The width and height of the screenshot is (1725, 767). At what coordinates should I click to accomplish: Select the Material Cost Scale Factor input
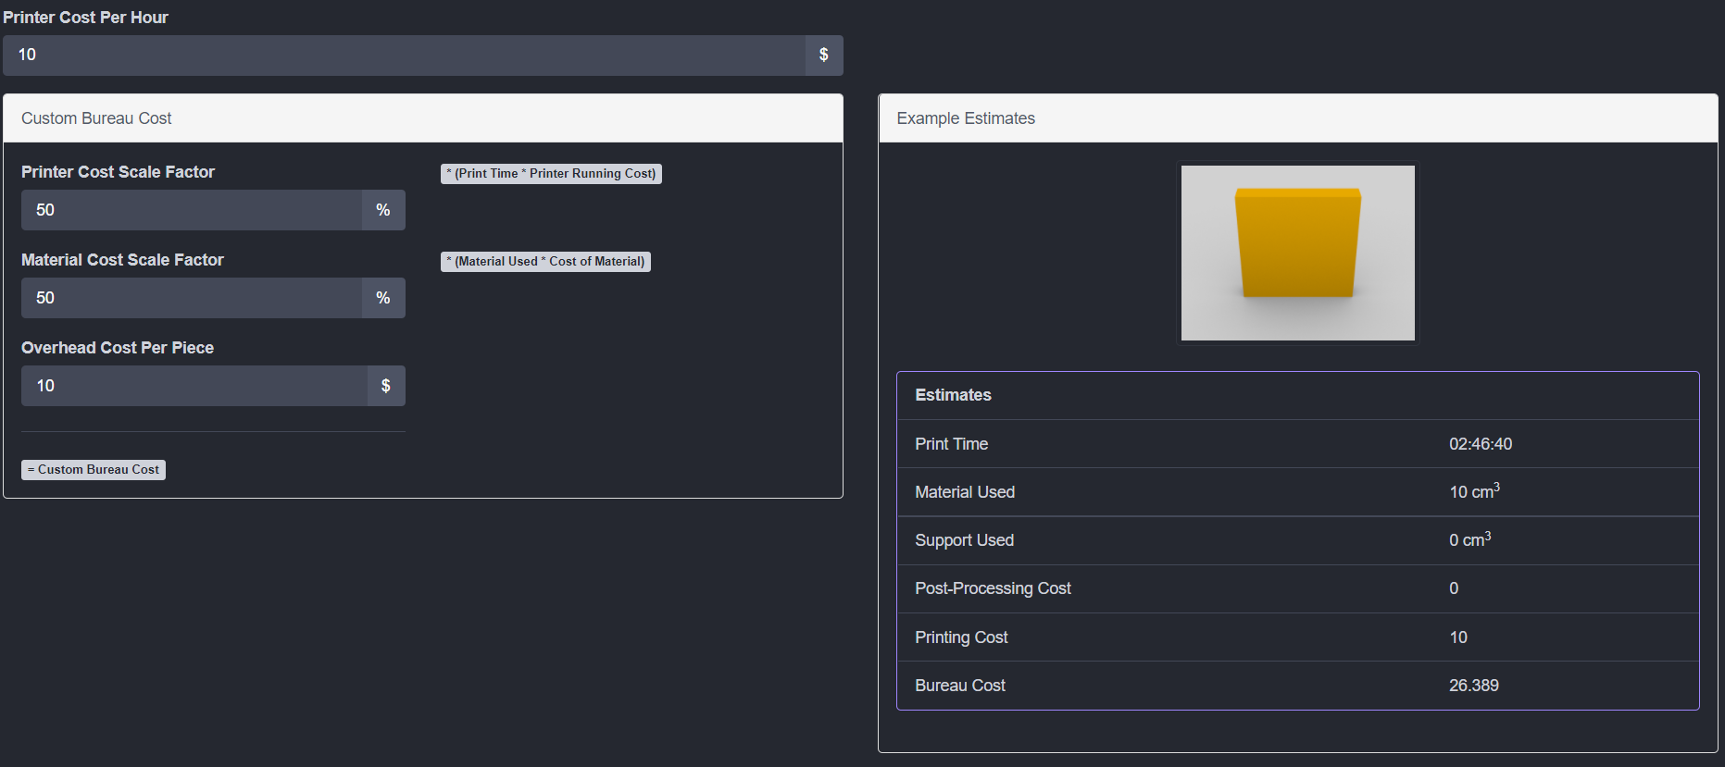[191, 298]
